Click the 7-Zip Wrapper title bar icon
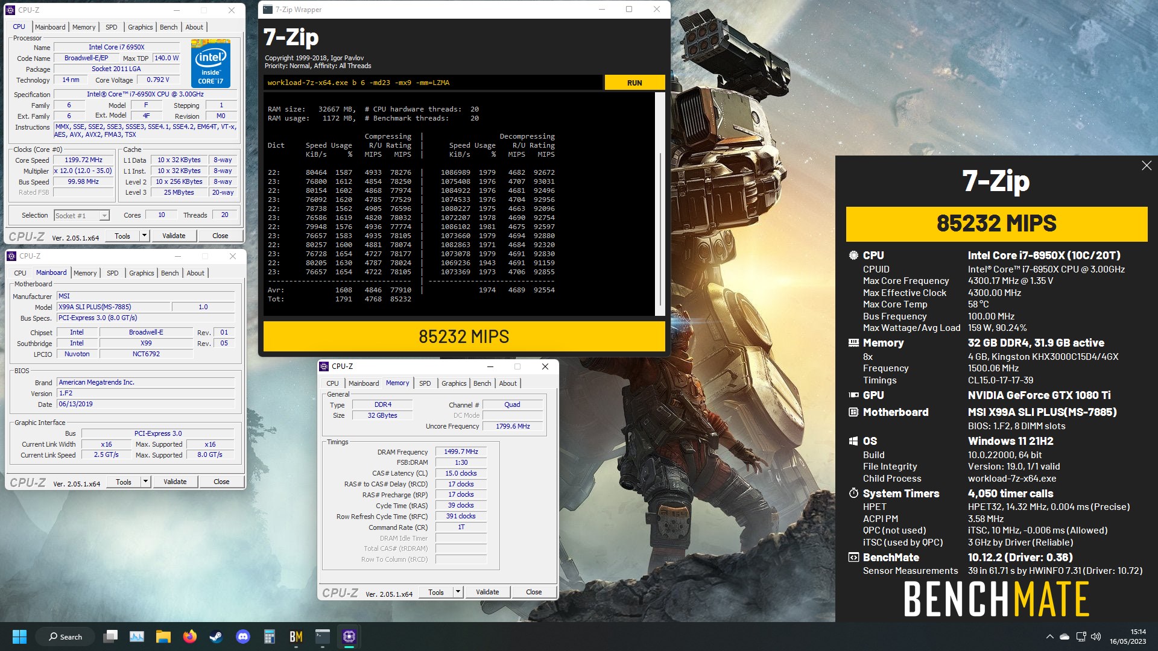This screenshot has width=1158, height=651. coord(268,10)
